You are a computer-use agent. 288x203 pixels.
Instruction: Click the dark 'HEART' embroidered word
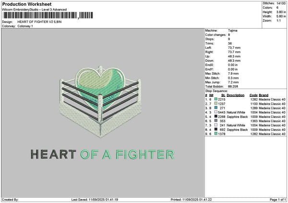[x=53, y=154]
